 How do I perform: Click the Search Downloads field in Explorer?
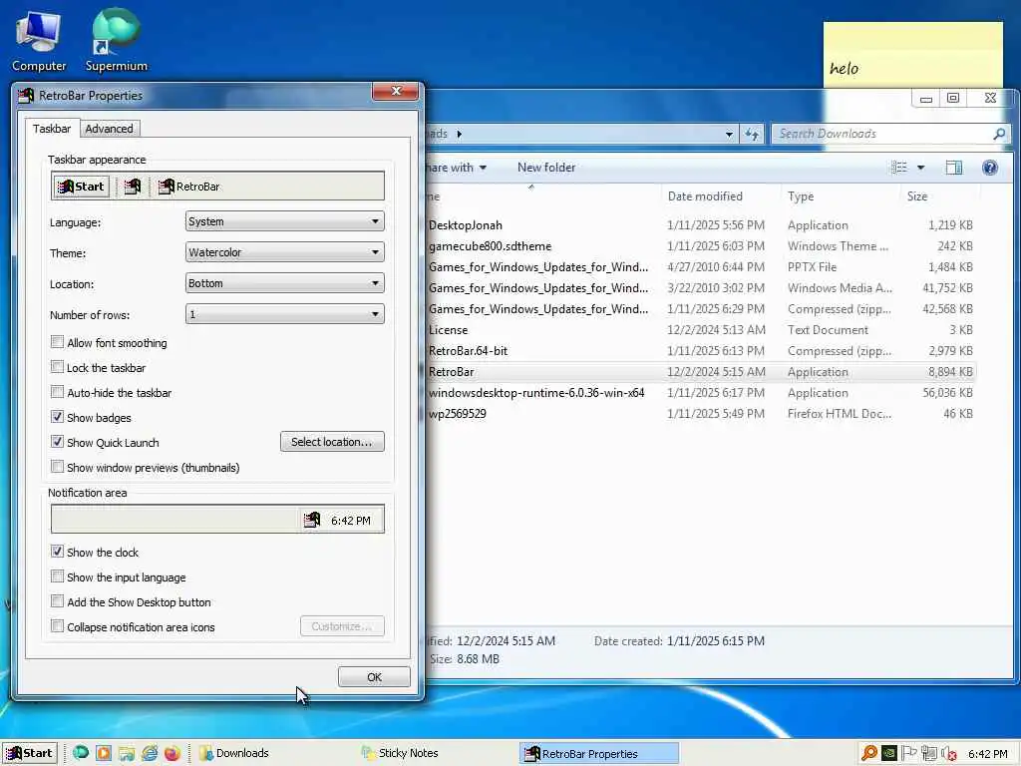(881, 134)
